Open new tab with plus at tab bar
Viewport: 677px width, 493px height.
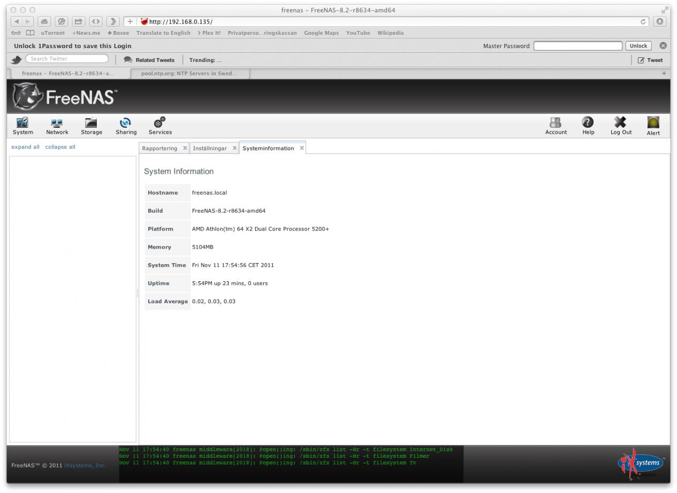pos(664,73)
